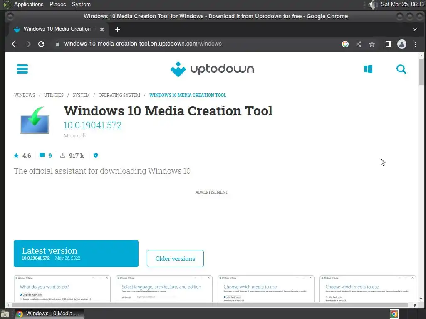
Task: Click the browser forward arrow
Action: pos(28,44)
